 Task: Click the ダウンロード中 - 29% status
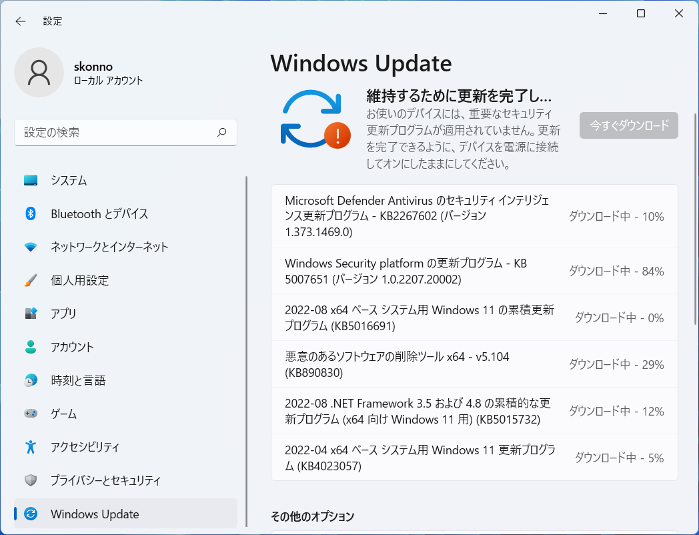[616, 365]
